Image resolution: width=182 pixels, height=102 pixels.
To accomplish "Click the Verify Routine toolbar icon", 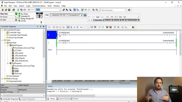I will 82,10.
